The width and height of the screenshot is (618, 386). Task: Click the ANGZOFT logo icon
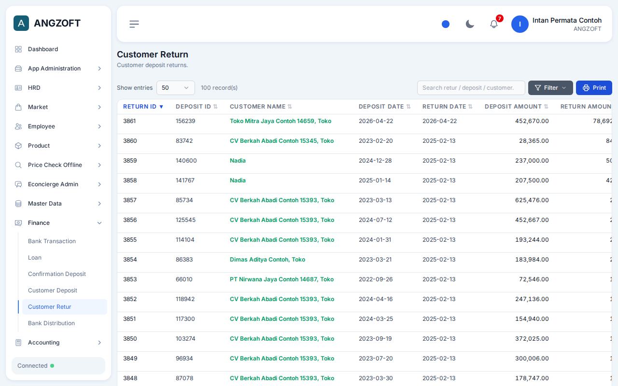pos(21,23)
